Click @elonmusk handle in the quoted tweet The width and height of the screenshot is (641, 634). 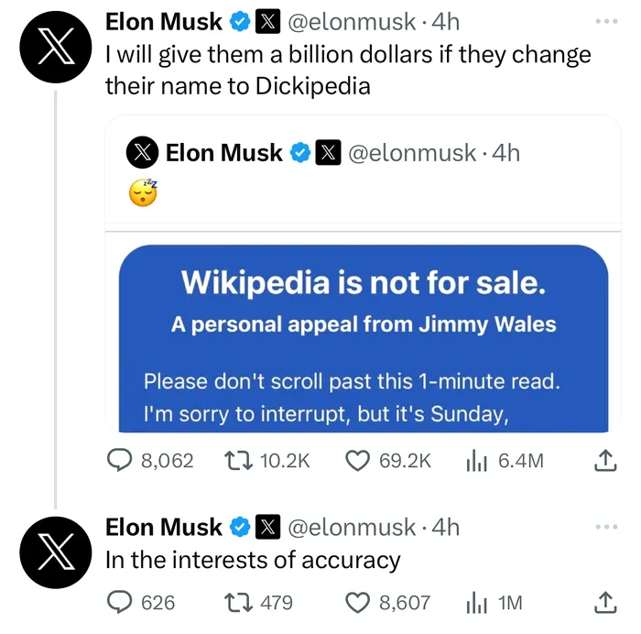coord(411,153)
